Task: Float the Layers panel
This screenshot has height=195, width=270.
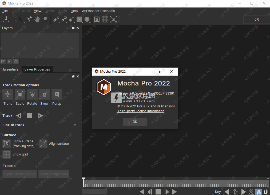Action: pyautogui.click(x=73, y=28)
